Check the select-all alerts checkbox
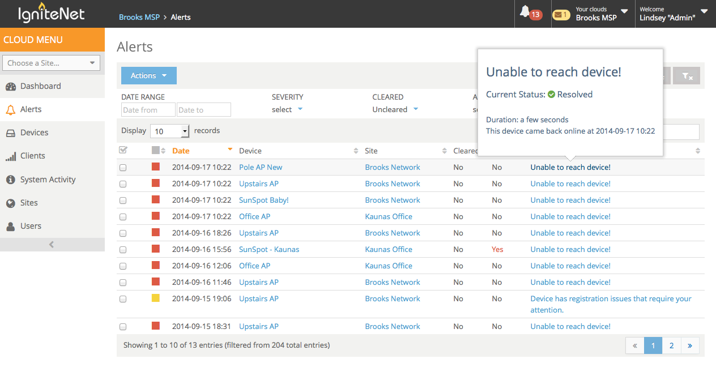This screenshot has height=380, width=716. tap(123, 148)
